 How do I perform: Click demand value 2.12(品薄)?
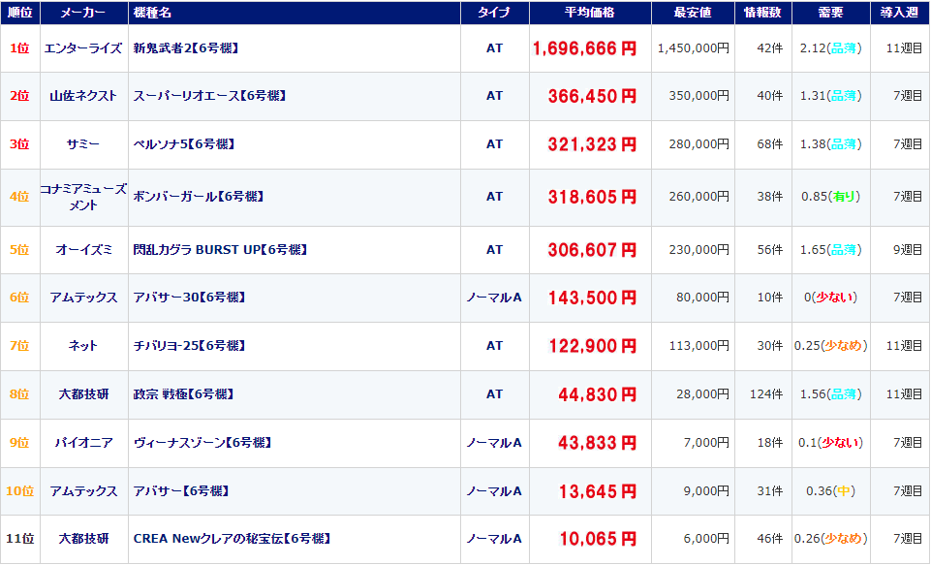(x=830, y=48)
